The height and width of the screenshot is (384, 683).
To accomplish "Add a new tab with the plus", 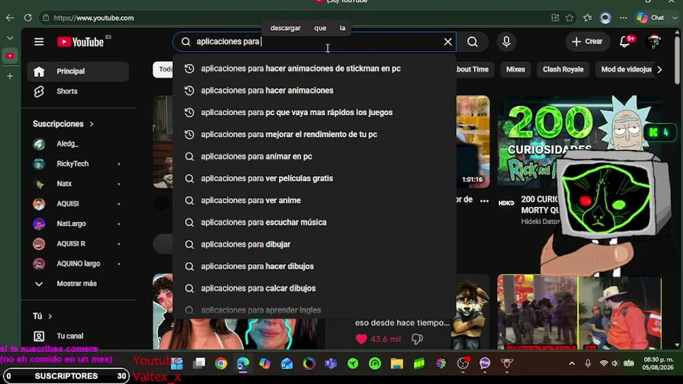I will [x=10, y=76].
